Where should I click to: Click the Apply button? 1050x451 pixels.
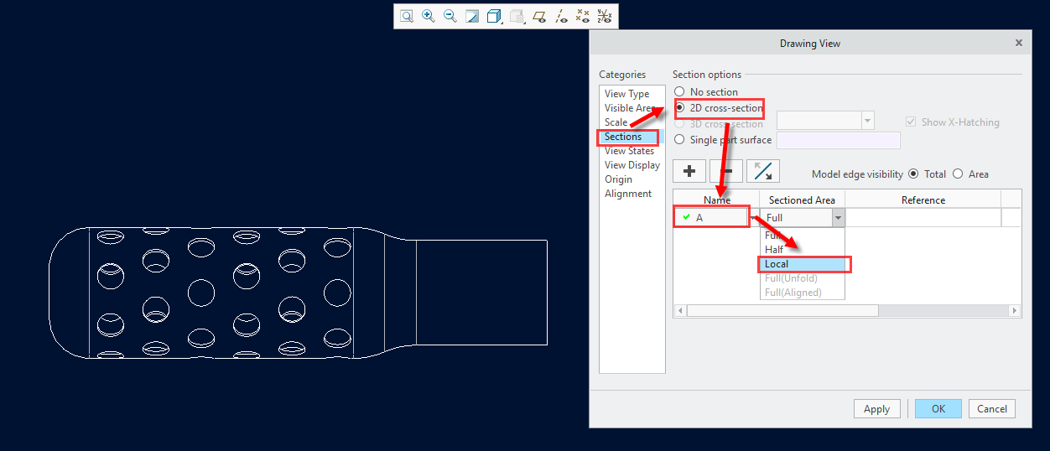point(877,409)
